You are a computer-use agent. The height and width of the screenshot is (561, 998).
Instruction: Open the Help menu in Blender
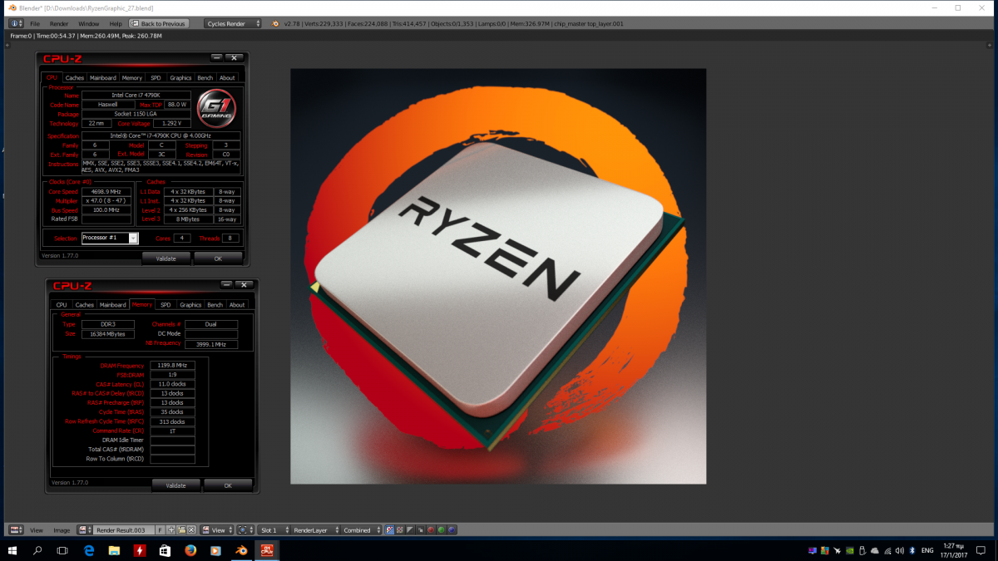[115, 23]
